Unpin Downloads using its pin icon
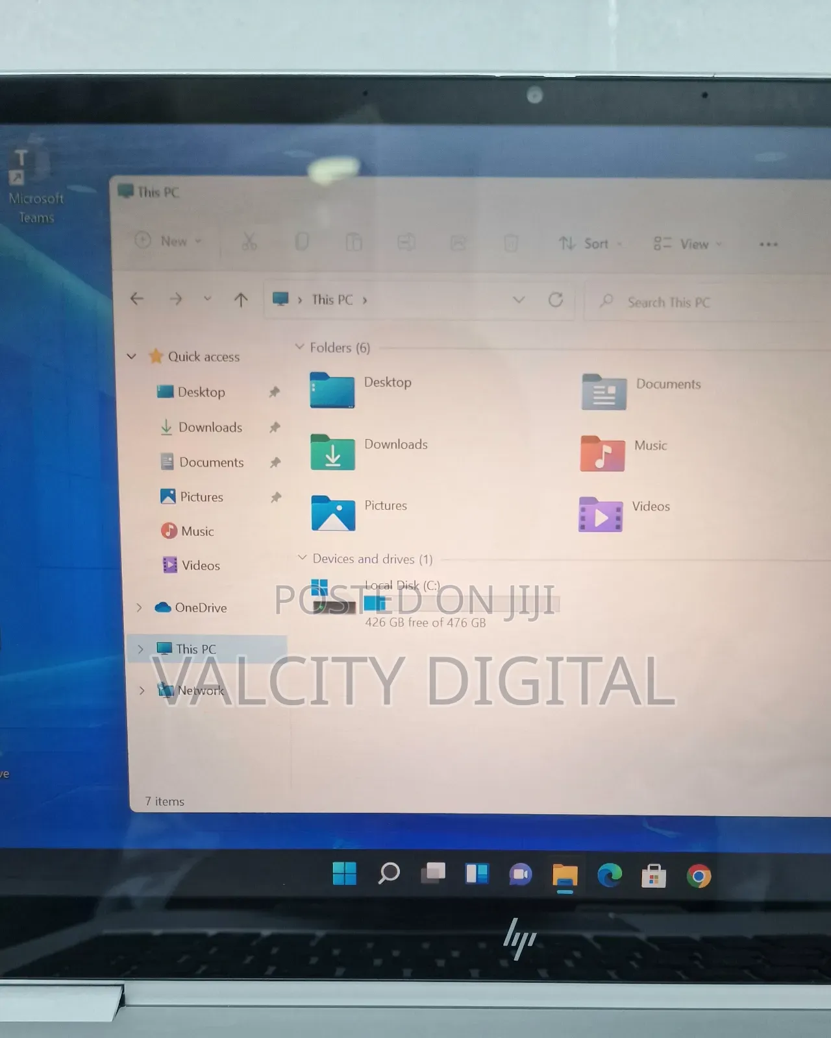Image resolution: width=831 pixels, height=1038 pixels. point(275,427)
